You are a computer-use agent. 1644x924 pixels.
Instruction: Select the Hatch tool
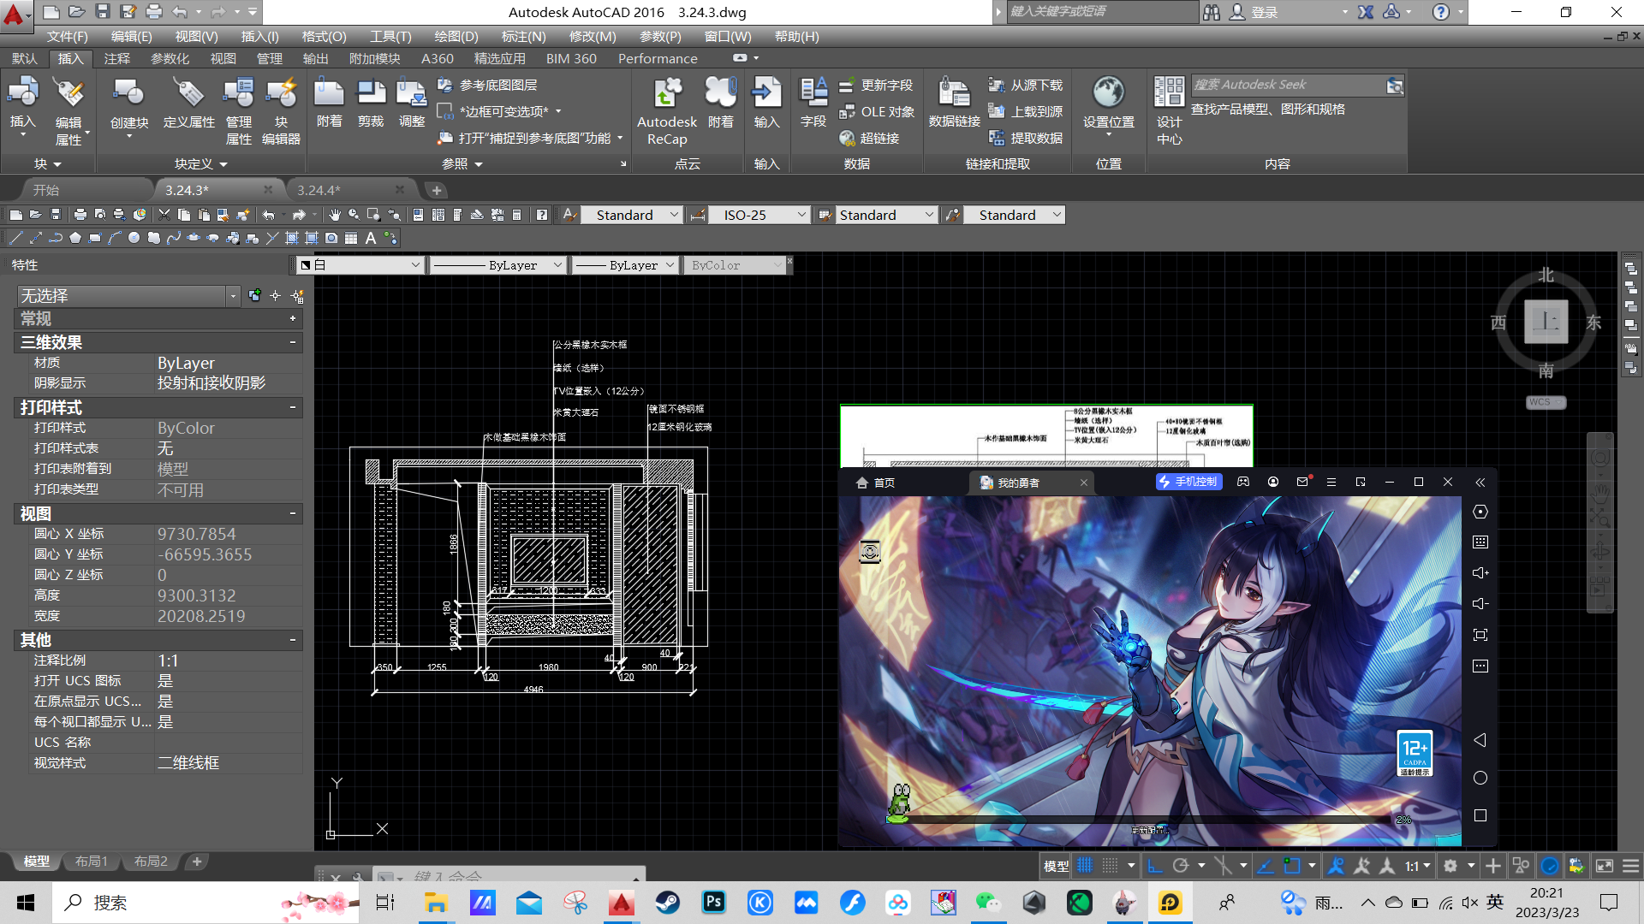(292, 238)
